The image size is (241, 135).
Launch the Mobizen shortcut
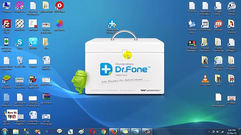pos(218,25)
